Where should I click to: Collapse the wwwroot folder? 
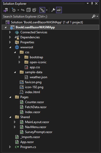[x=10, y=47]
